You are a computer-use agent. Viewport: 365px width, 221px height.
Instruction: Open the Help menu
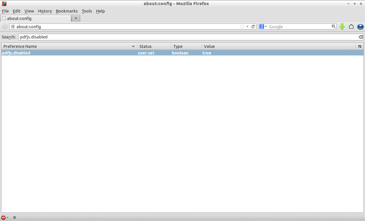(x=100, y=11)
